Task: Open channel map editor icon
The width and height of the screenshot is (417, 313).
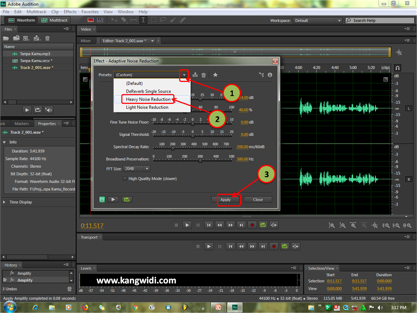Action: 261,75
